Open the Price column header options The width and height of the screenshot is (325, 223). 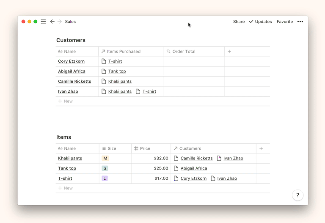145,148
